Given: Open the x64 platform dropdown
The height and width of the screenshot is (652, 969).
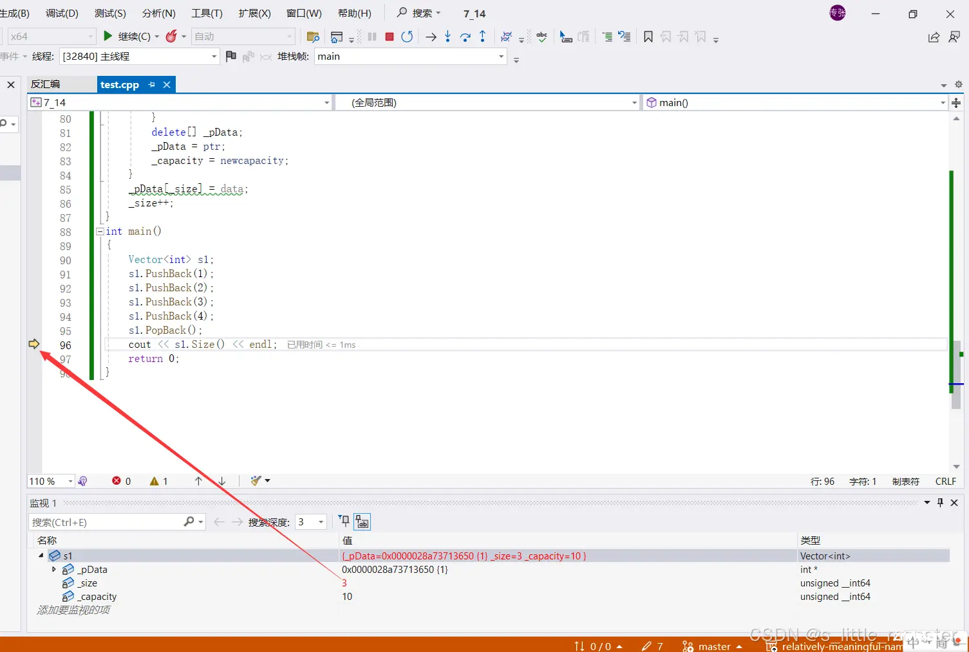Looking at the screenshot, I should [52, 37].
